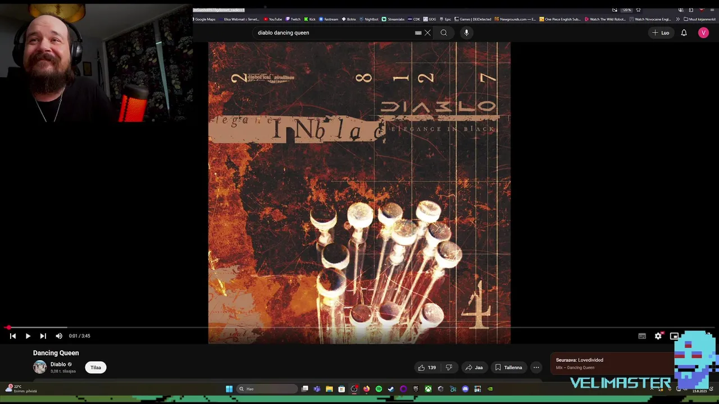Viewport: 719px width, 404px height.
Task: Bookmark page with the star icon
Action: [x=638, y=10]
